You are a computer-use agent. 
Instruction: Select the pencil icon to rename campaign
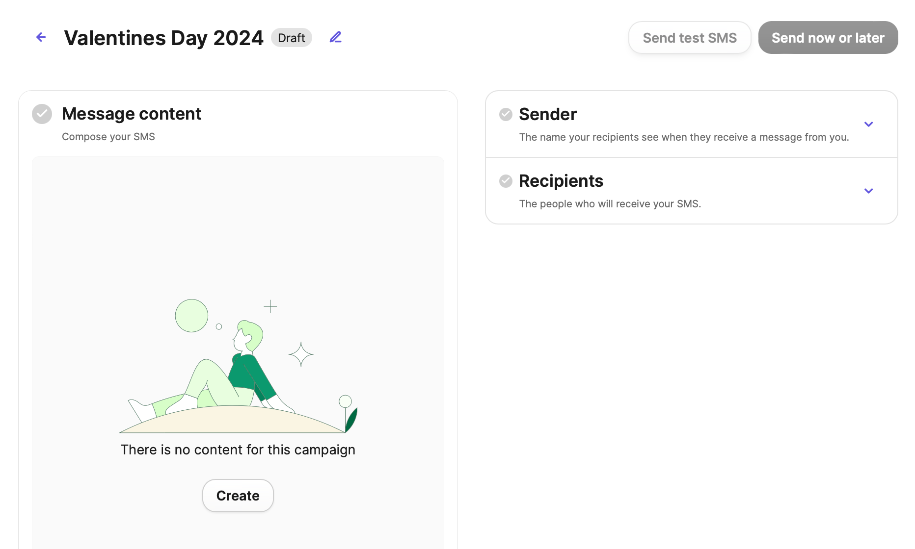[336, 37]
